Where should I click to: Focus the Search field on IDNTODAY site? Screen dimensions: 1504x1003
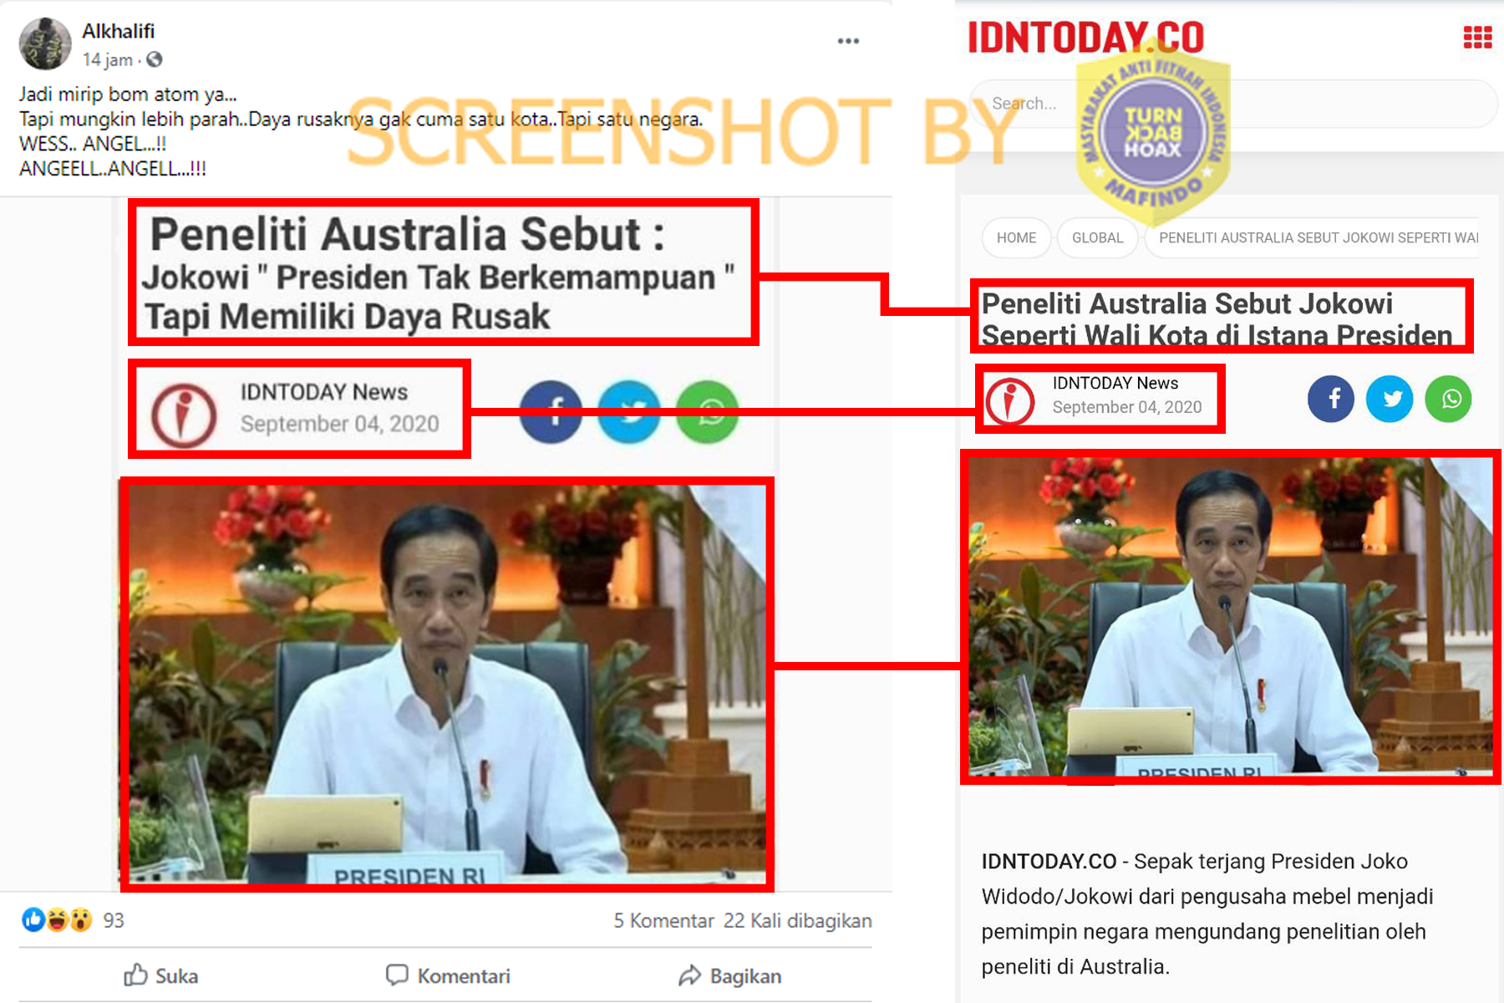[x=1235, y=104]
